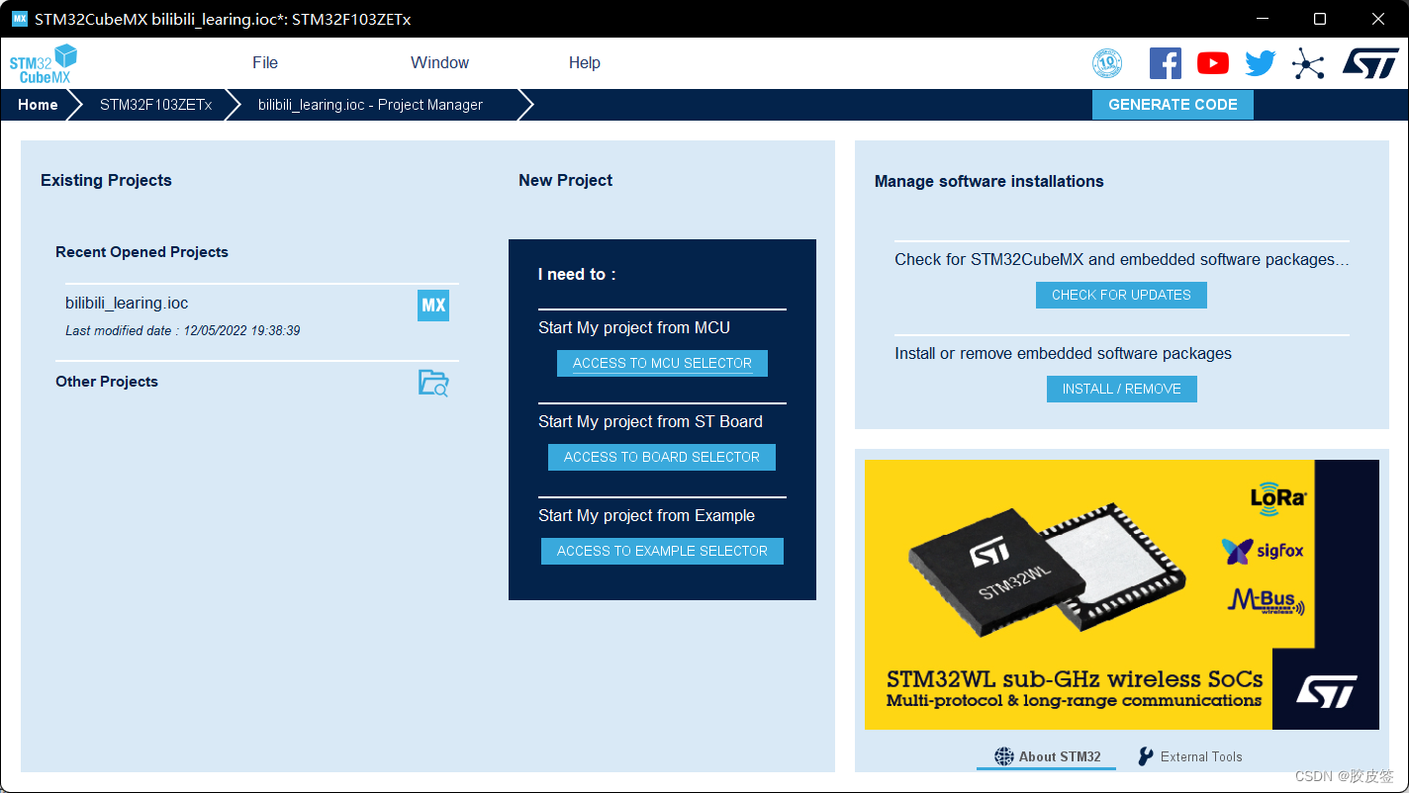1409x793 pixels.
Task: Click the INSTALL / REMOVE button
Action: pos(1122,389)
